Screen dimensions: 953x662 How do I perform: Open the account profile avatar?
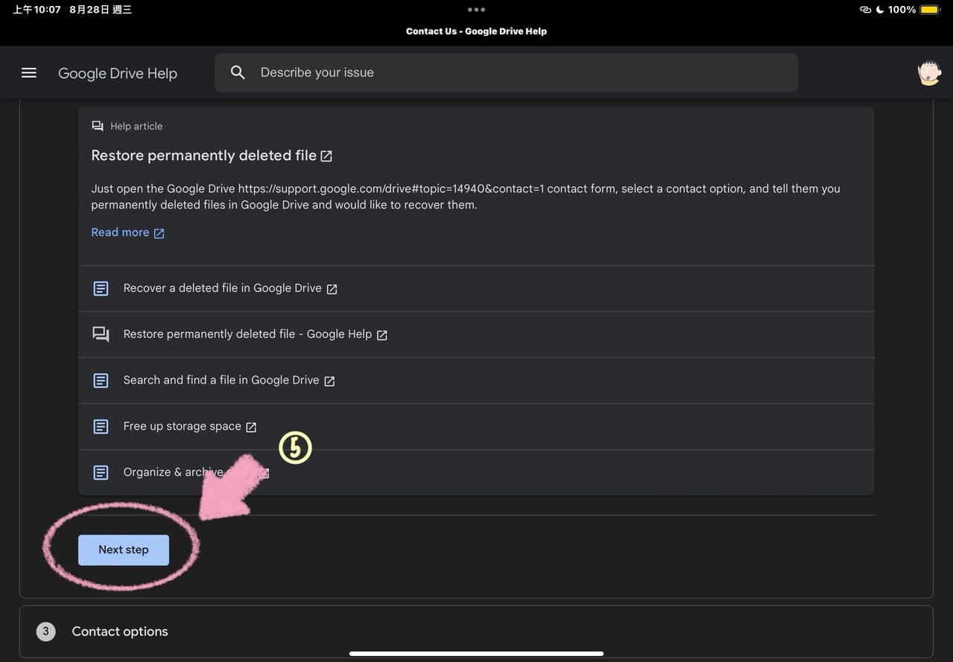point(929,73)
